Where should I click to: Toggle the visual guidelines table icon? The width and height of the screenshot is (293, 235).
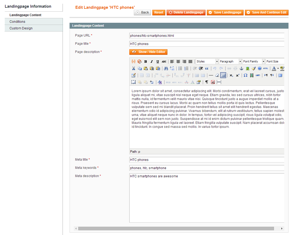tap(223, 75)
